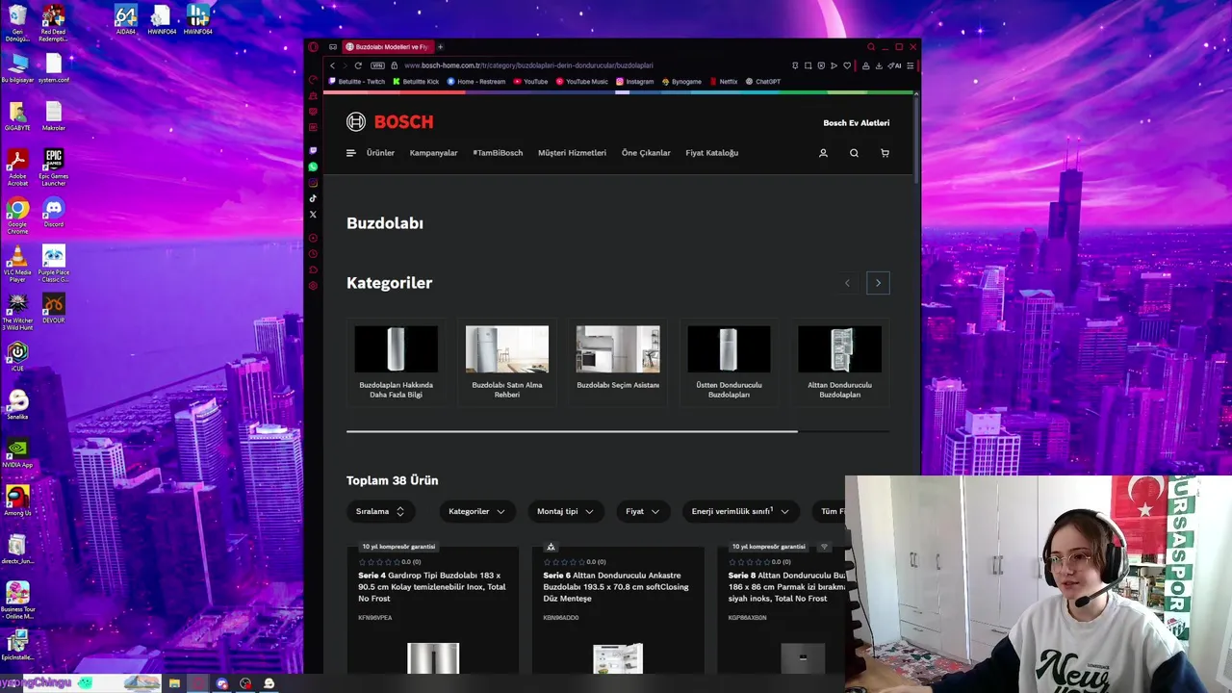Image resolution: width=1232 pixels, height=693 pixels.
Task: Open the Netflix bookmark
Action: tap(723, 82)
